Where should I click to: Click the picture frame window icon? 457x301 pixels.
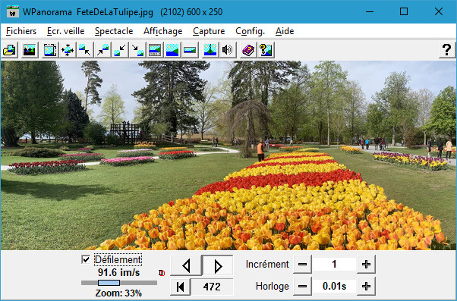50,50
